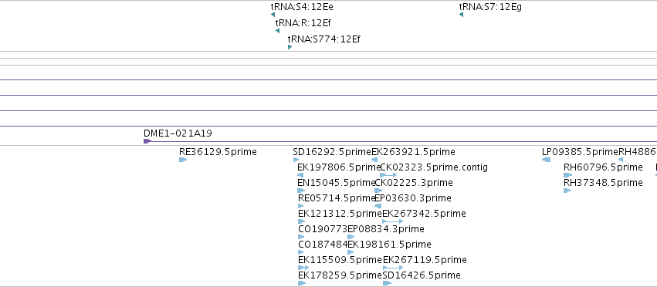Select the EK267119.5prime feature glyph
Screen dimensions: 657x287
(393, 268)
